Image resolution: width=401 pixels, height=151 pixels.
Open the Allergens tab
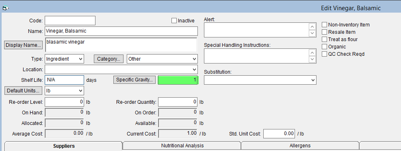pos(300,146)
